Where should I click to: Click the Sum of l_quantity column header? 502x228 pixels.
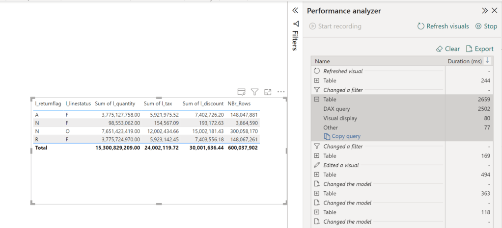click(115, 103)
